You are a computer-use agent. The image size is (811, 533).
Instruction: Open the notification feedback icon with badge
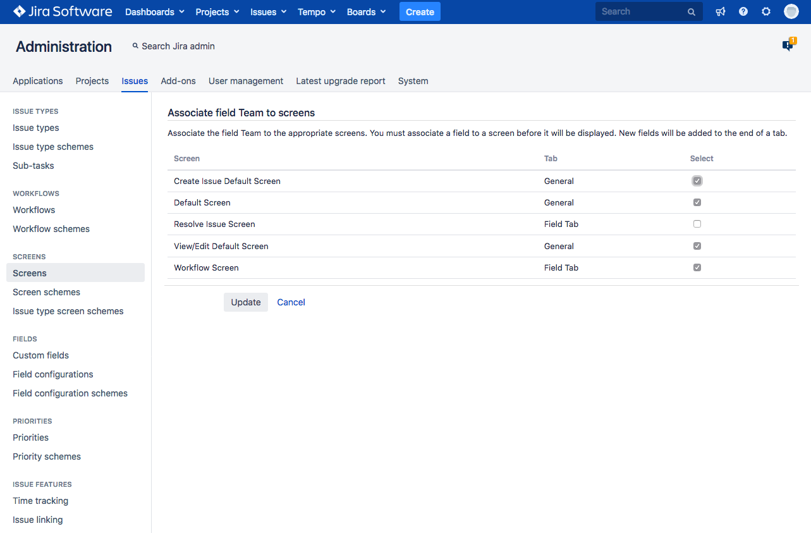pyautogui.click(x=788, y=46)
